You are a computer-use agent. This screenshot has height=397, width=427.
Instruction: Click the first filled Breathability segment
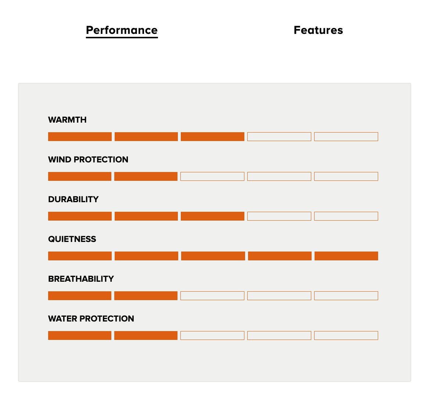click(x=80, y=296)
